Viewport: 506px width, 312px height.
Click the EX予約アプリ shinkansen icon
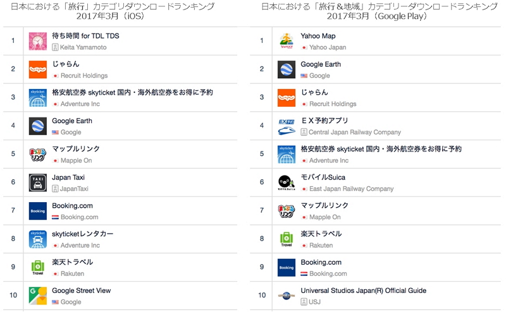(x=287, y=126)
